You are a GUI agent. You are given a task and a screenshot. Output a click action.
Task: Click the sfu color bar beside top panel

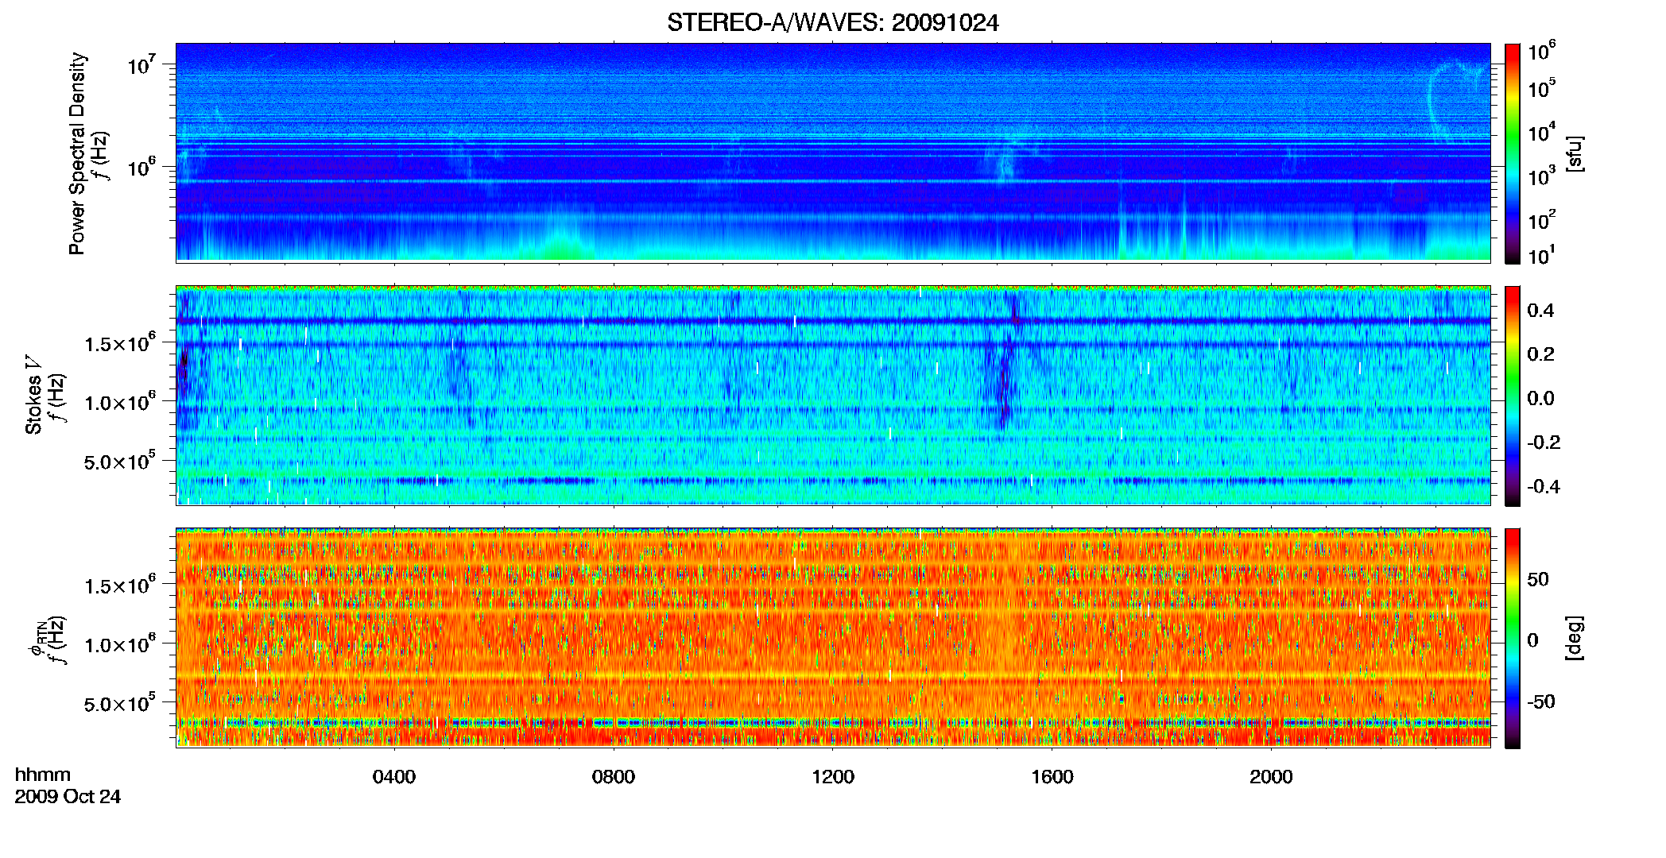(x=1513, y=153)
